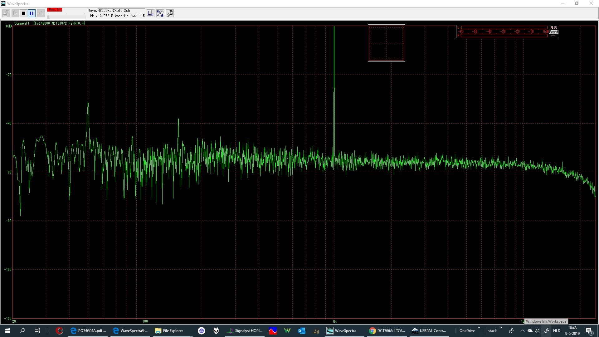Stop the measurement with the Stop button
599x337 pixels.
(x=23, y=13)
